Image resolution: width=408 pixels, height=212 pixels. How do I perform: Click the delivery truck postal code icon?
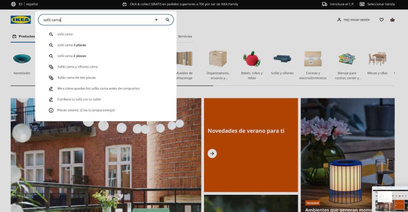tap(324, 4)
